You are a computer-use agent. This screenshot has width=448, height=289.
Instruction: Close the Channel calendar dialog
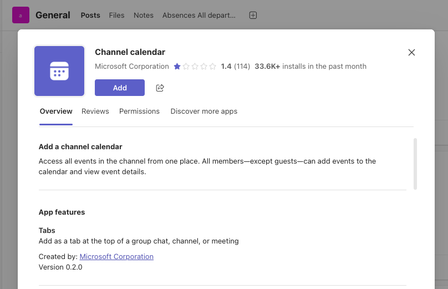click(x=411, y=53)
